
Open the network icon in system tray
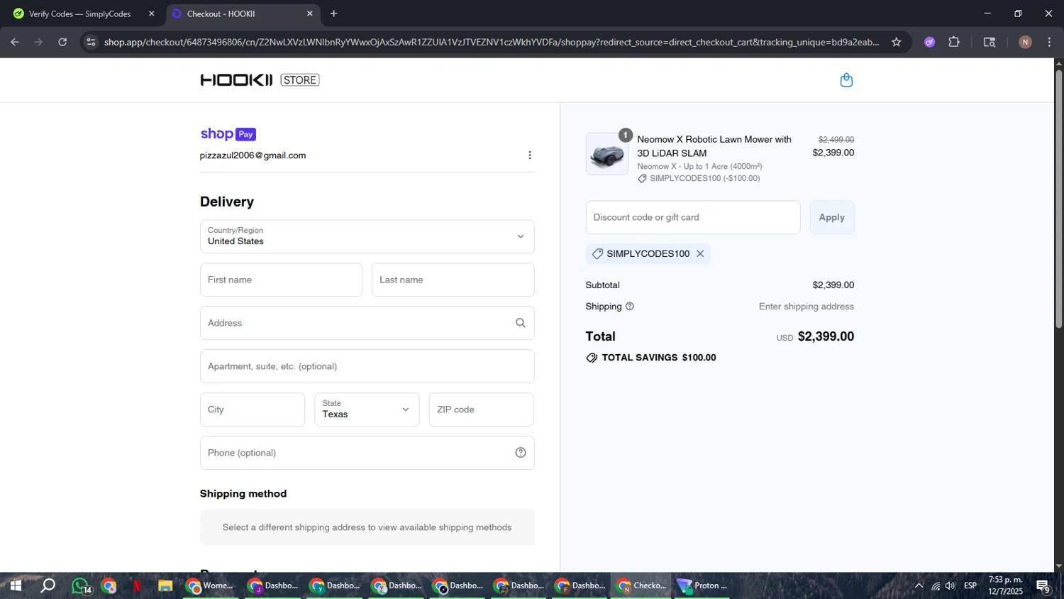pyautogui.click(x=935, y=586)
